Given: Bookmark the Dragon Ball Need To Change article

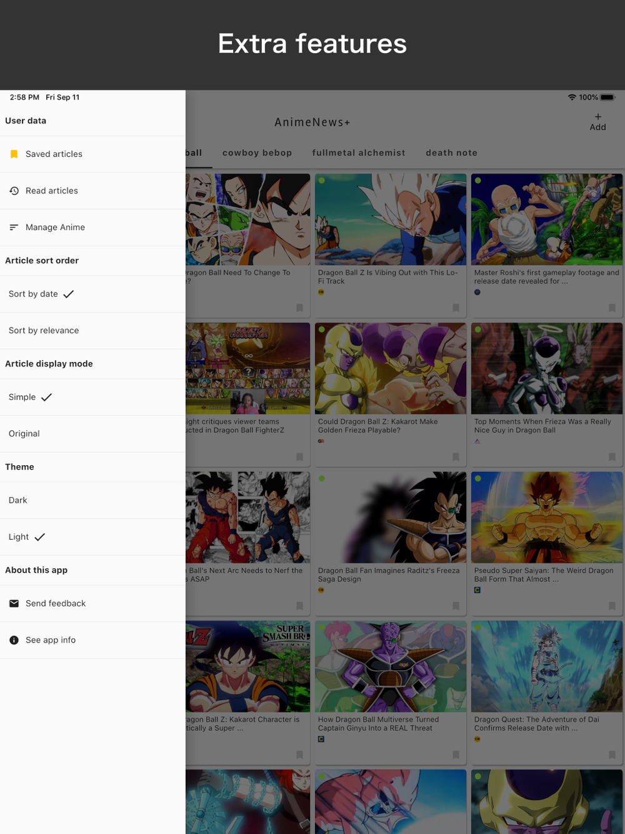Looking at the screenshot, I should [299, 308].
